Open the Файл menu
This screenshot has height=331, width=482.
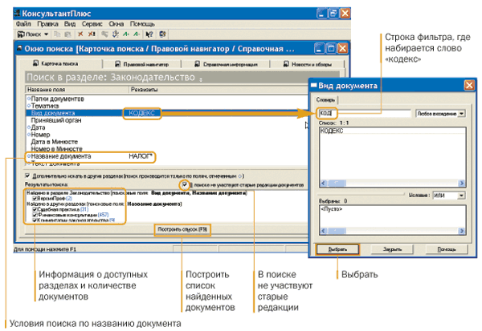tap(23, 23)
